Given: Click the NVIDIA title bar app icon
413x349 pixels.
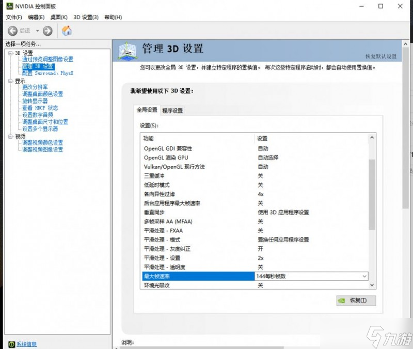Looking at the screenshot, I should [x=9, y=6].
